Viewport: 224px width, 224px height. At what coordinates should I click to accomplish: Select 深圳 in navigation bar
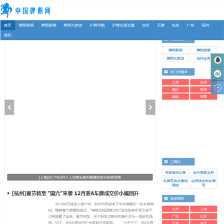point(205,26)
